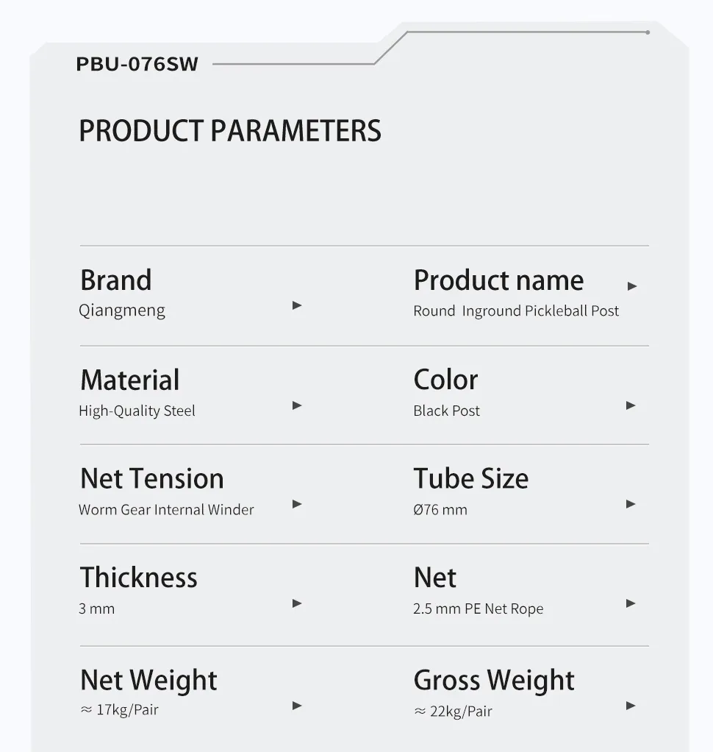Screen dimensions: 713x752
Task: Click the arrow next to Brand
Action: pos(297,305)
